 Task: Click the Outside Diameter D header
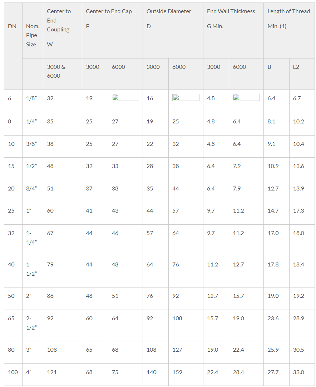(173, 31)
